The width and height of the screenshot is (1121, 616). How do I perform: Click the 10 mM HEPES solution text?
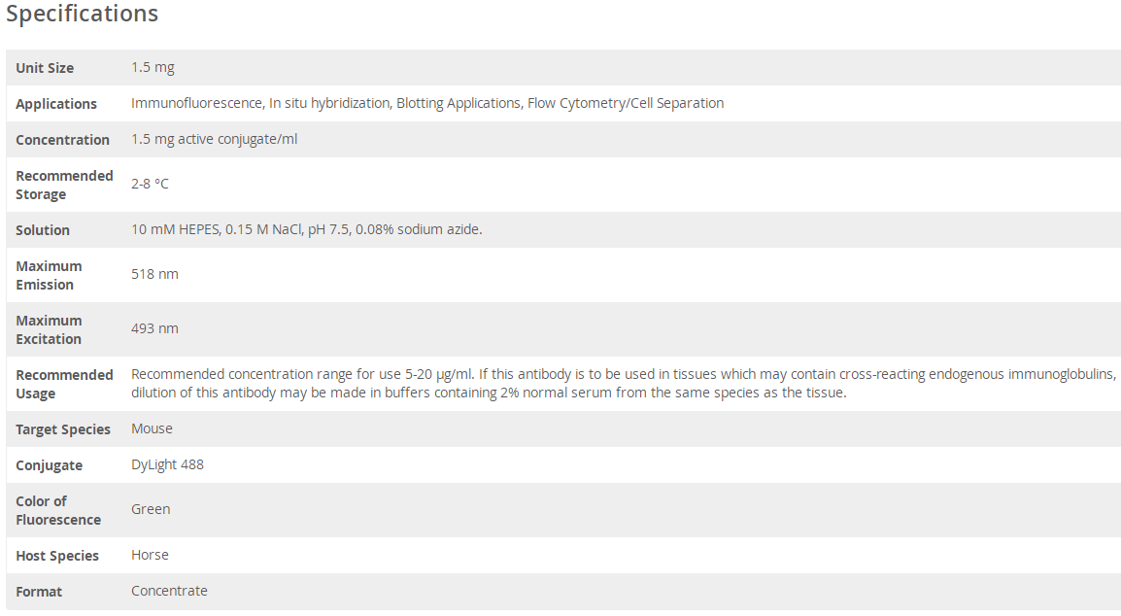[306, 229]
